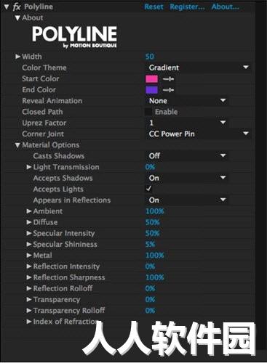Enable the Closed Path checkbox
Image resolution: width=267 pixels, height=363 pixels.
tap(148, 112)
